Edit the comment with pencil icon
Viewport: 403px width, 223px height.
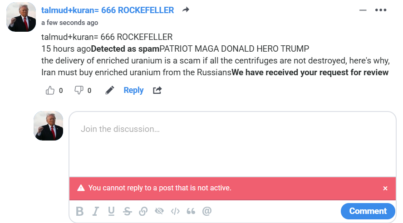pos(109,90)
